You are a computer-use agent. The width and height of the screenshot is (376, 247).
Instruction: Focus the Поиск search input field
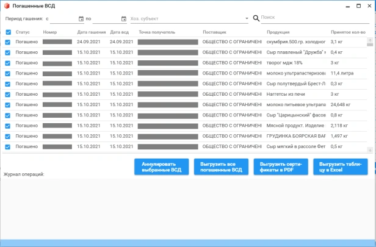tap(315, 18)
